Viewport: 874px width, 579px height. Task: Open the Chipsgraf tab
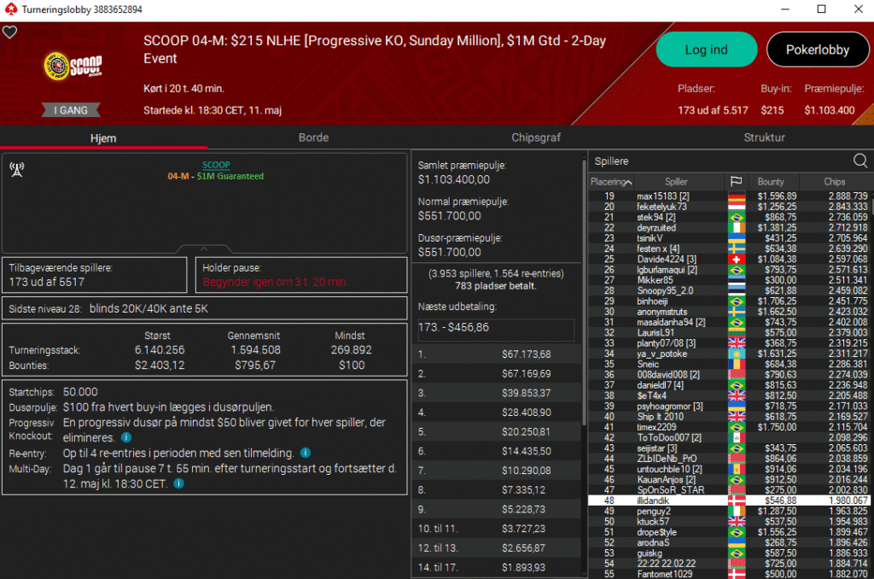(536, 137)
